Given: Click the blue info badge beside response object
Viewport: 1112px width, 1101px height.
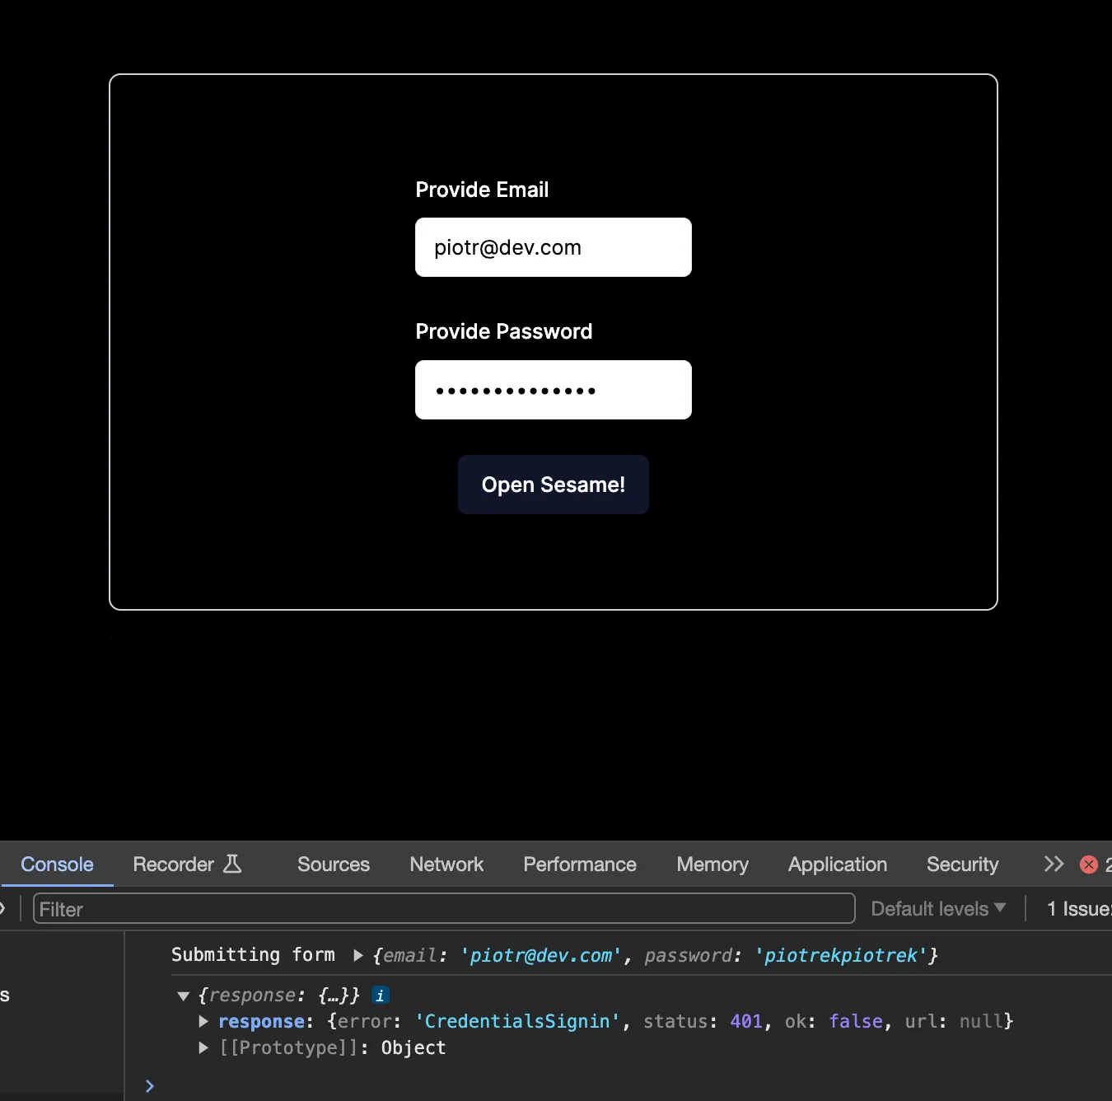Looking at the screenshot, I should [380, 996].
